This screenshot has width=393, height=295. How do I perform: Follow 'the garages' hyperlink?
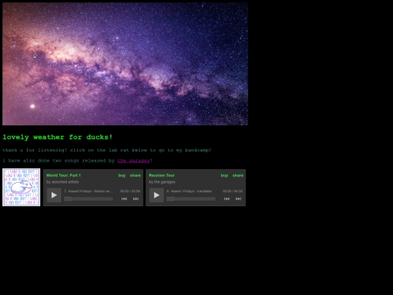point(134,161)
